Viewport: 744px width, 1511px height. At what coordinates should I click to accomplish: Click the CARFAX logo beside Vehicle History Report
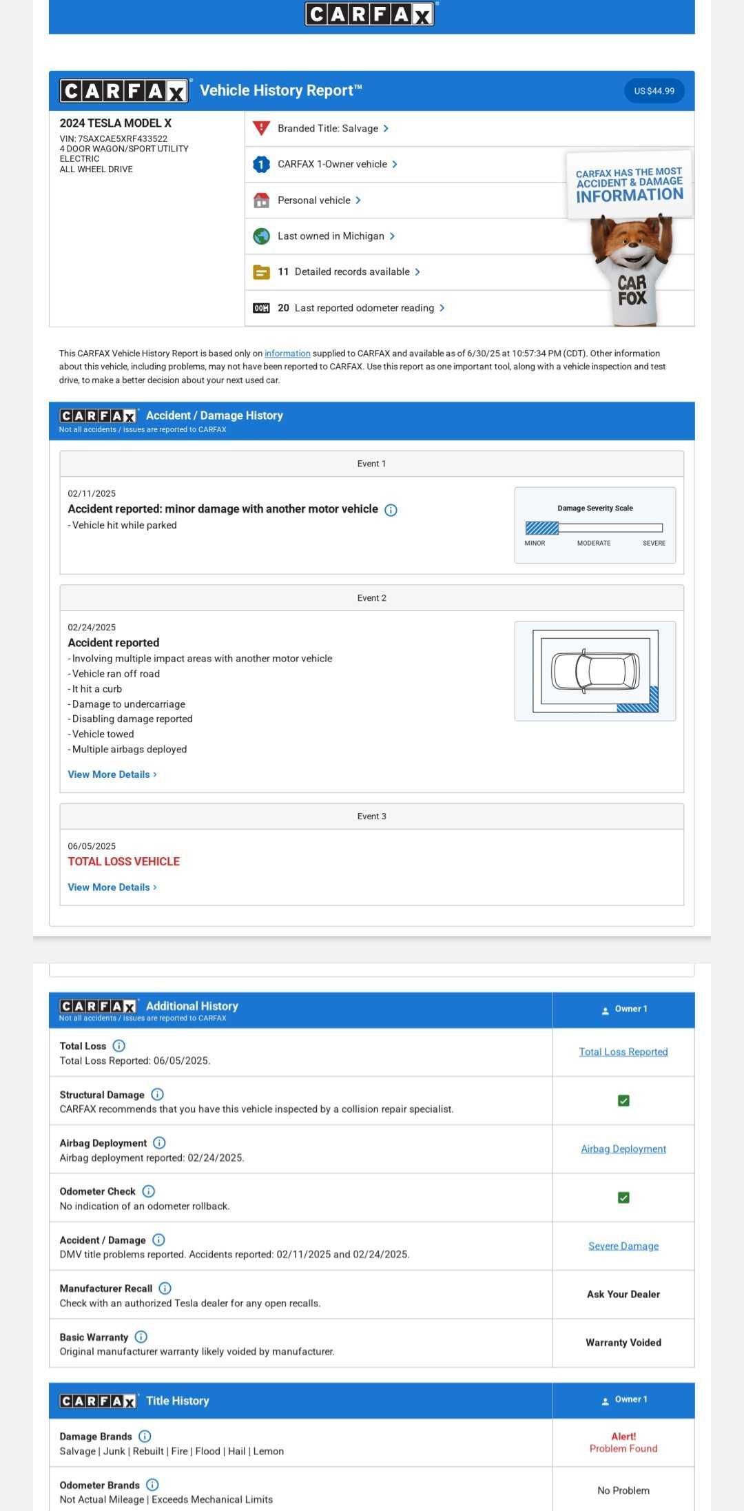point(124,91)
